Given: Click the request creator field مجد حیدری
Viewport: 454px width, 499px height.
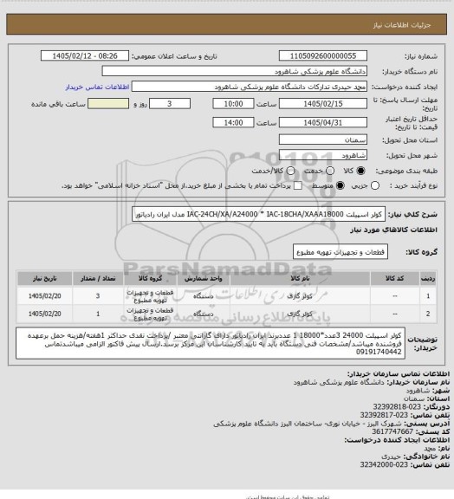Looking at the screenshot, I should pos(250,87).
